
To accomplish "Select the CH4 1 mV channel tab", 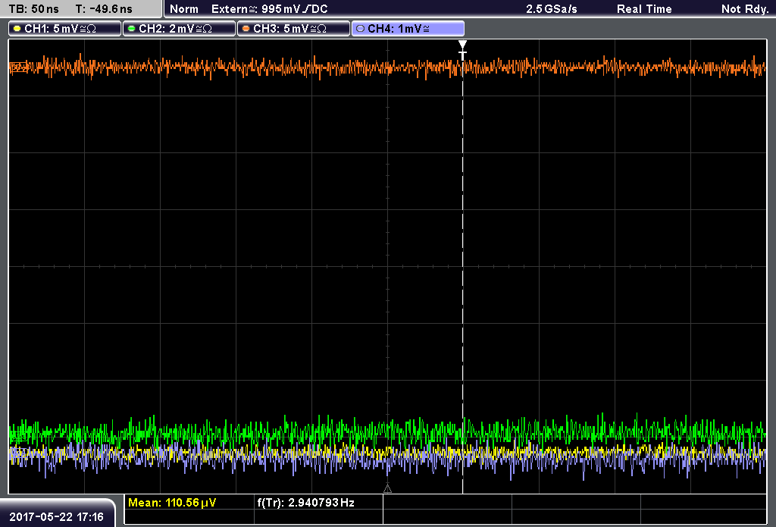I will tap(408, 29).
